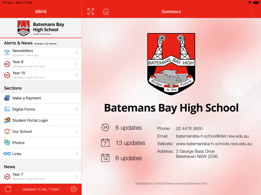Tap the News heading
This screenshot has height=195, width=261.
tap(9, 167)
